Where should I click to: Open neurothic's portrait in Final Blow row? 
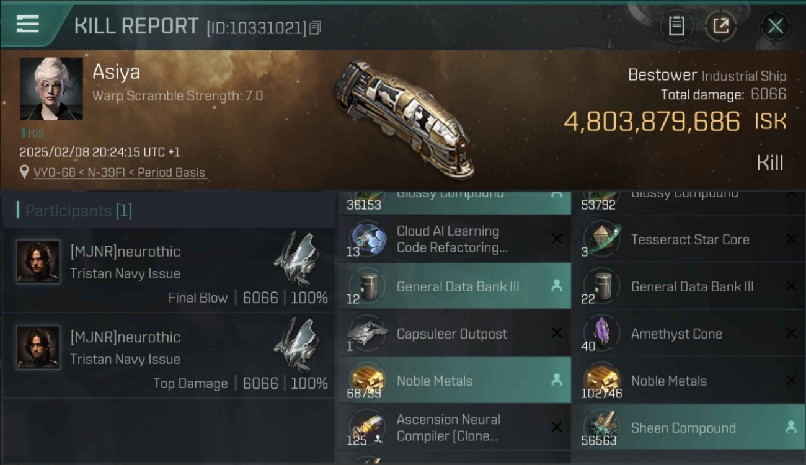[x=38, y=262]
